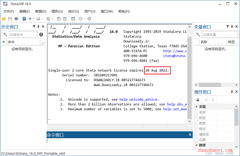Open the Variables Manager icon
Viewport: 240px width, 156px height.
click(x=73, y=19)
